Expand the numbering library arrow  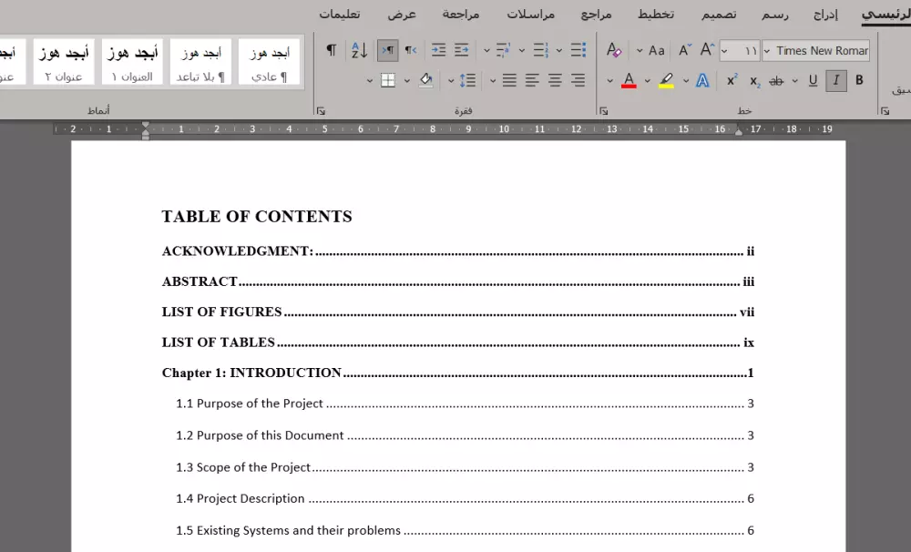[x=522, y=50]
